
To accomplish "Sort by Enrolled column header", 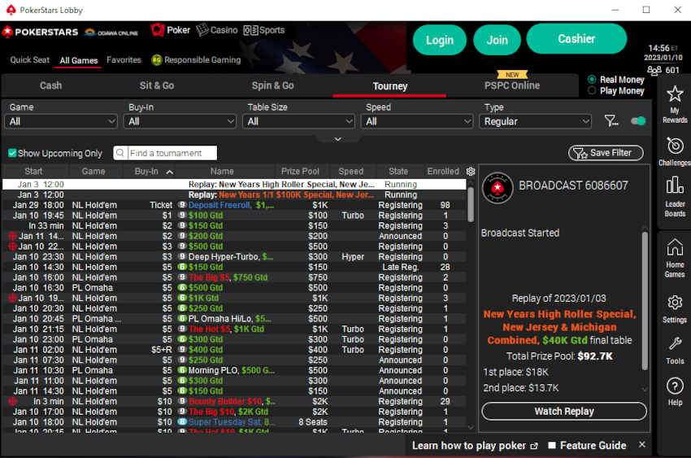I will 443,172.
